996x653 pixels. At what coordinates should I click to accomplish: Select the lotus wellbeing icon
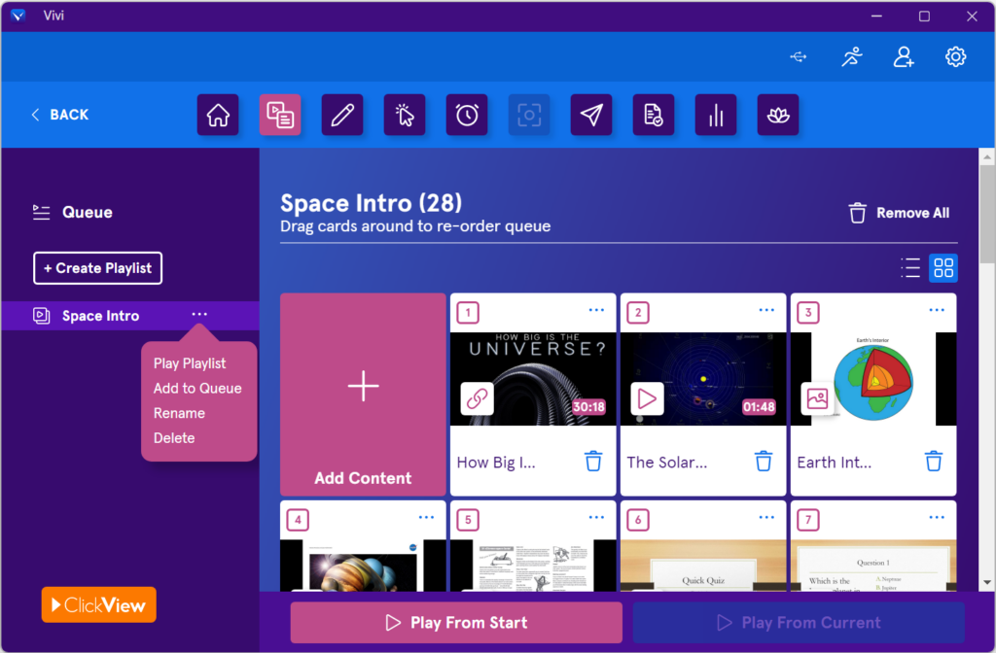point(778,115)
